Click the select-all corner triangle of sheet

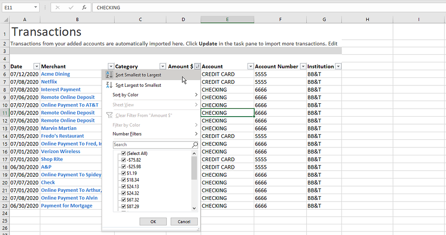click(x=6, y=20)
